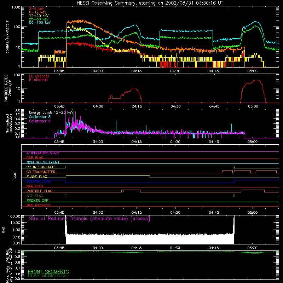The width and height of the screenshot is (283, 283).
Task: Click the 0.7 tick on the livetime axis
Action: (17, 268)
